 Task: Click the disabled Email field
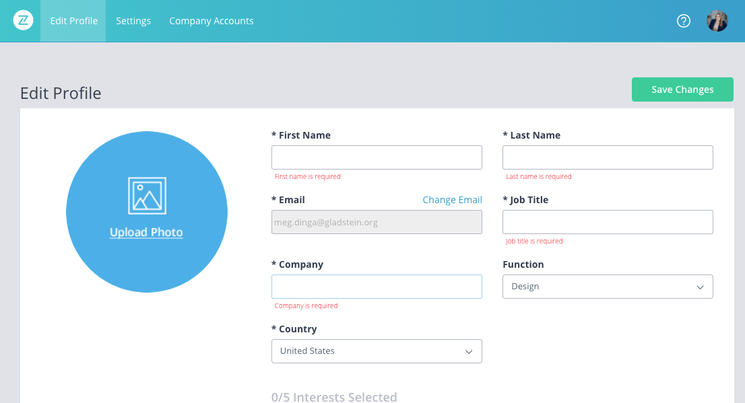[x=377, y=222]
